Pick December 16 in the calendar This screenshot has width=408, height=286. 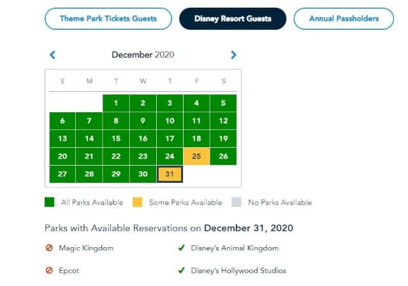click(x=143, y=139)
